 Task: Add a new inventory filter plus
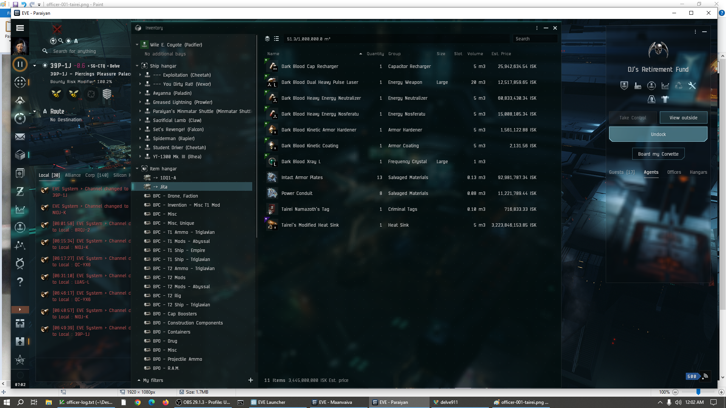(251, 380)
